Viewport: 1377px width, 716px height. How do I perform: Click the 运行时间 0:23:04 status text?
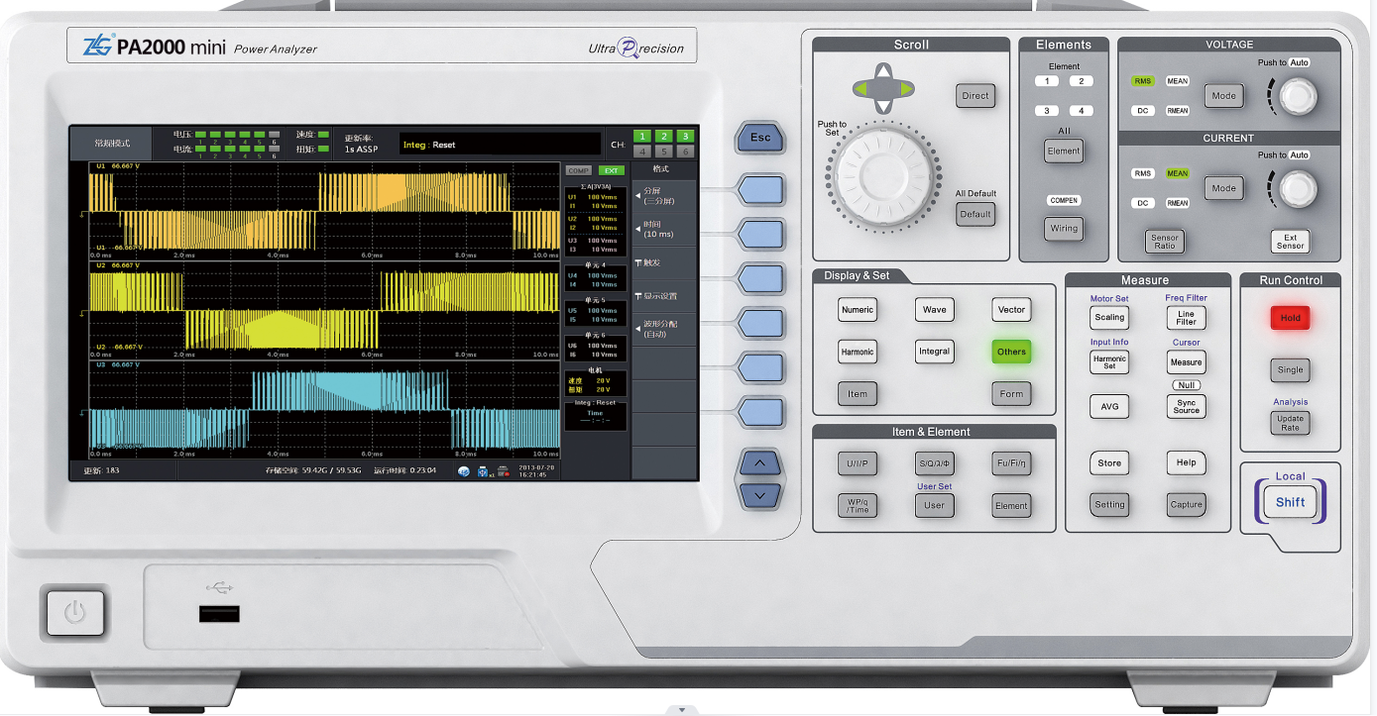click(405, 471)
